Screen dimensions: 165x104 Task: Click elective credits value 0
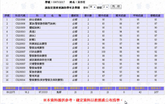pyautogui.click(x=124, y=92)
